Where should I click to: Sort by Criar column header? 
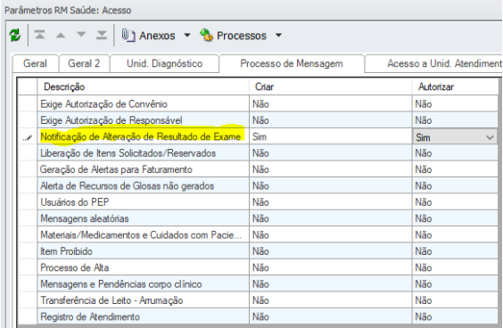pos(331,86)
